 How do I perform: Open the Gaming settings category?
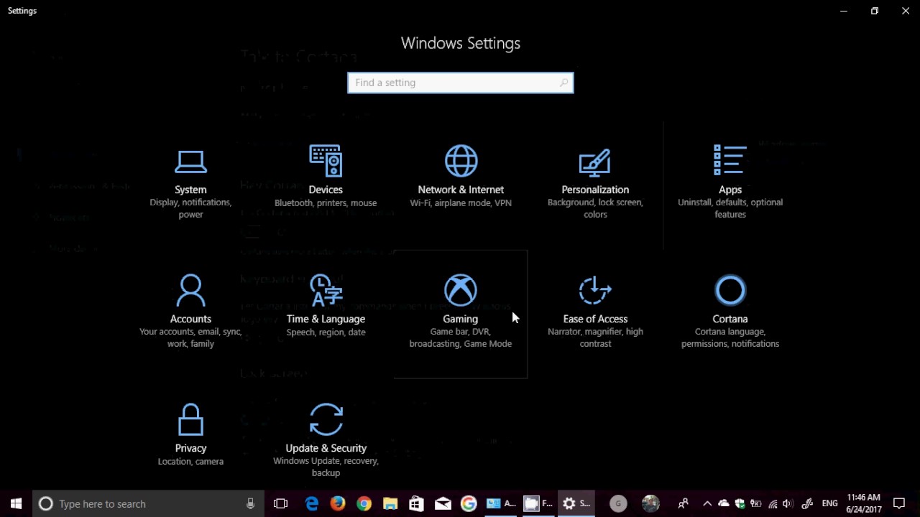click(x=461, y=314)
